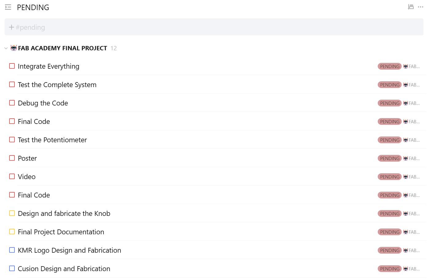The height and width of the screenshot is (280, 429).
Task: Select the Debug the Code task title
Action: click(43, 103)
